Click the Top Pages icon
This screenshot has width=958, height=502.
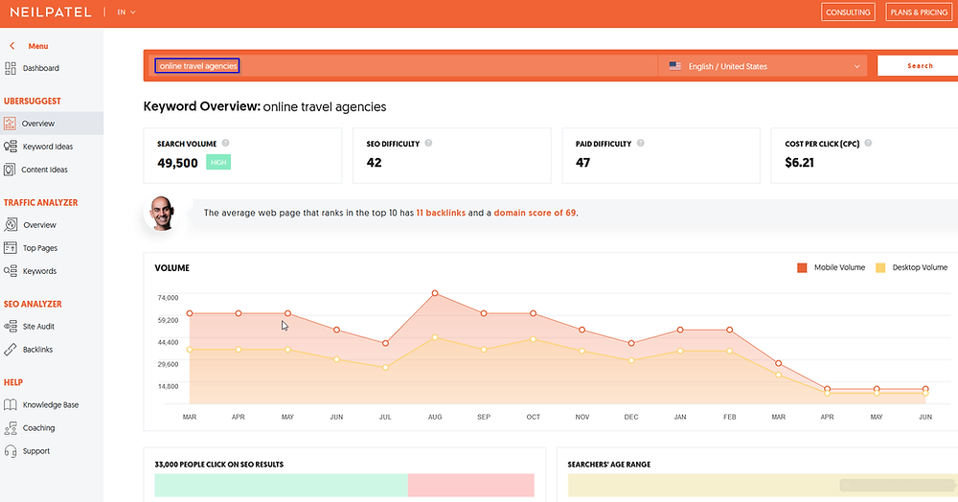pyautogui.click(x=10, y=248)
